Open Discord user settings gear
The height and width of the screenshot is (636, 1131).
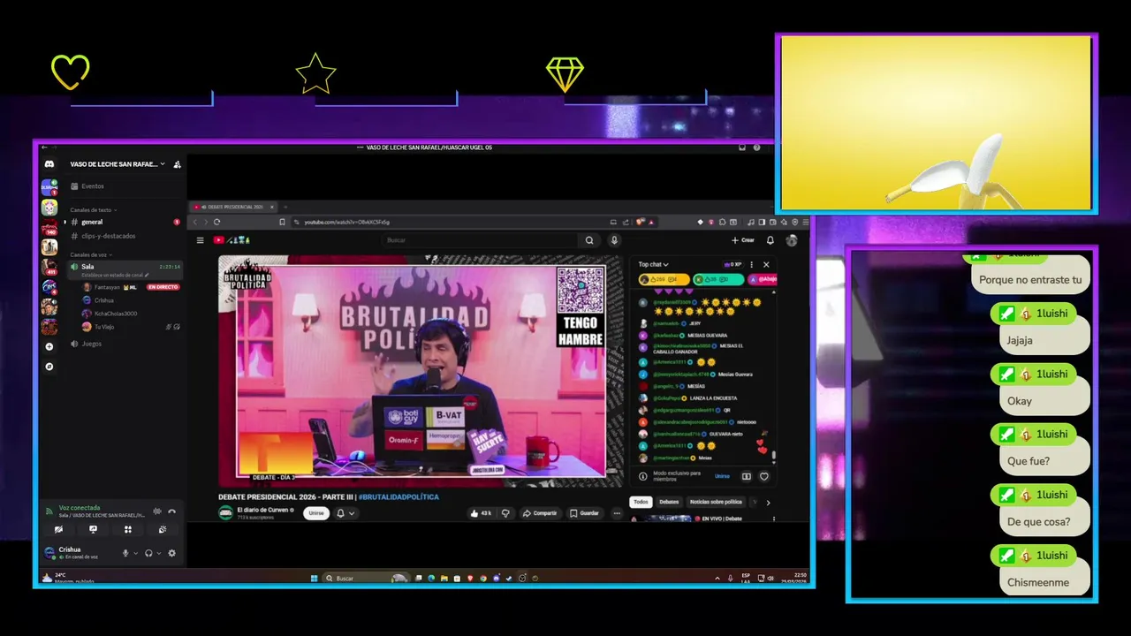[172, 554]
